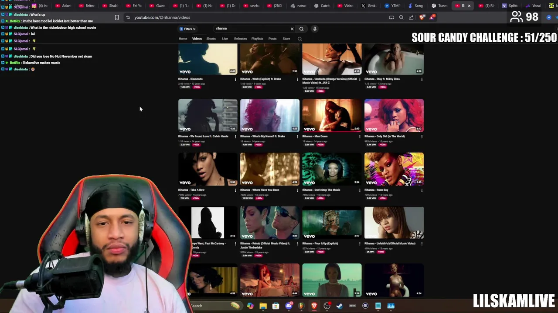Viewport: 558px width, 313px height.
Task: Open File Explorer from the taskbar
Action: click(263, 306)
